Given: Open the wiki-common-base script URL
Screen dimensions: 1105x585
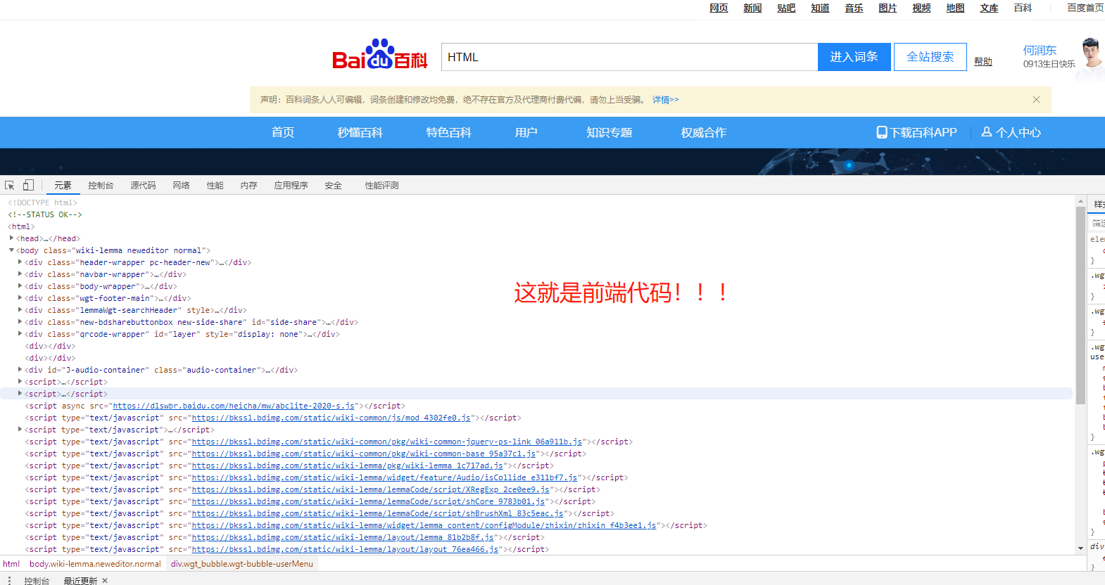Looking at the screenshot, I should click(364, 454).
